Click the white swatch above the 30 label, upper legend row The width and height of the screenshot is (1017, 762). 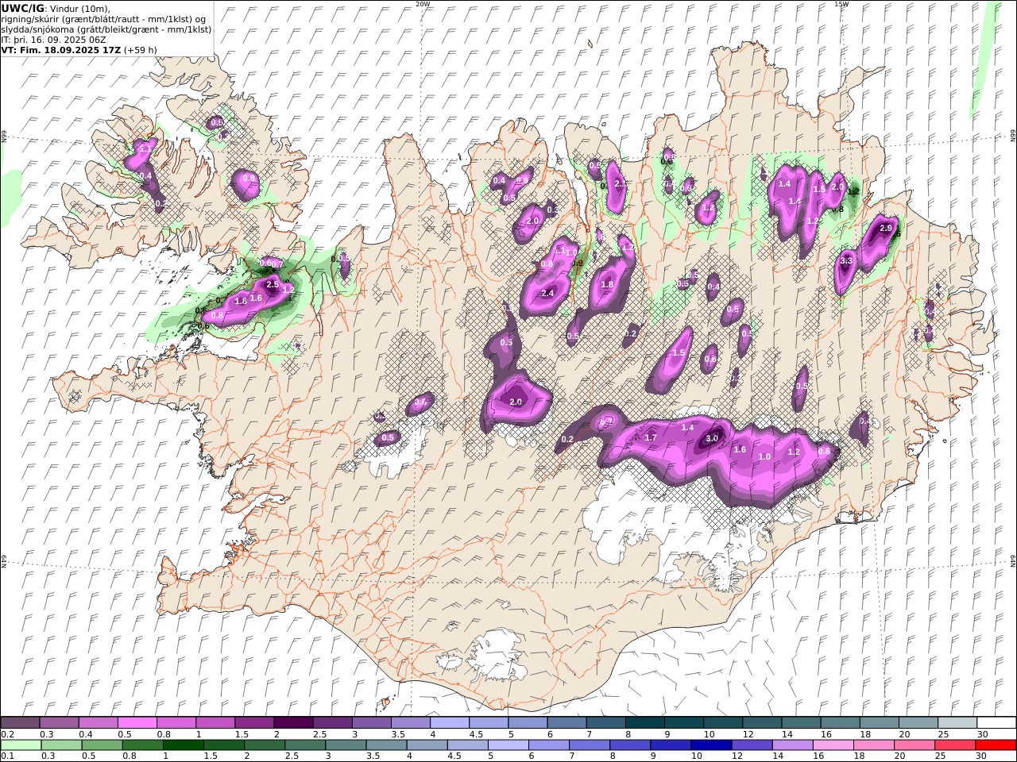(996, 723)
